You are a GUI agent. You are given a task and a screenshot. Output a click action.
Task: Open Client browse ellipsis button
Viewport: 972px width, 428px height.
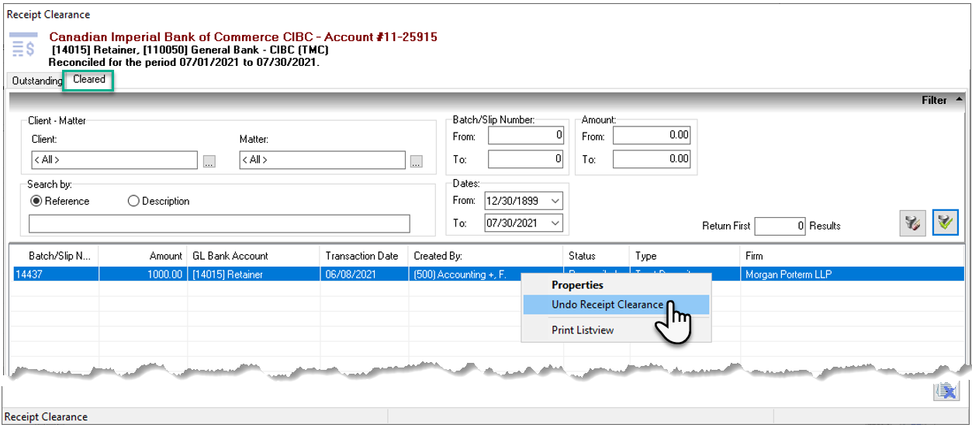coord(209,162)
